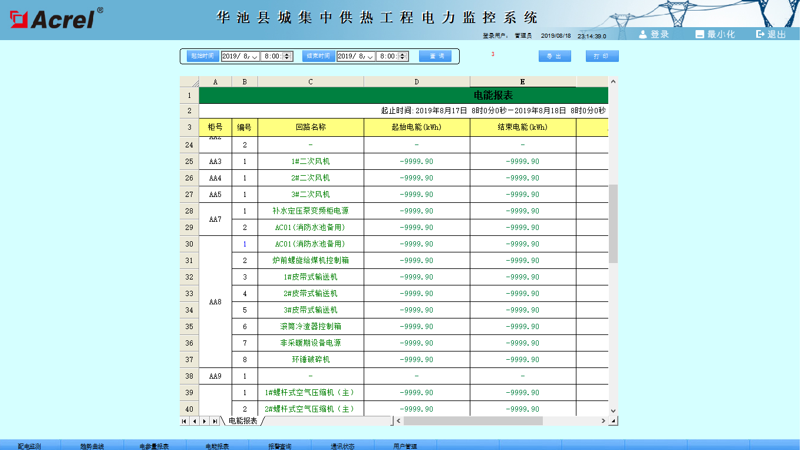801x450 pixels.
Task: Click cell 2#二次风机
Action: 311,178
